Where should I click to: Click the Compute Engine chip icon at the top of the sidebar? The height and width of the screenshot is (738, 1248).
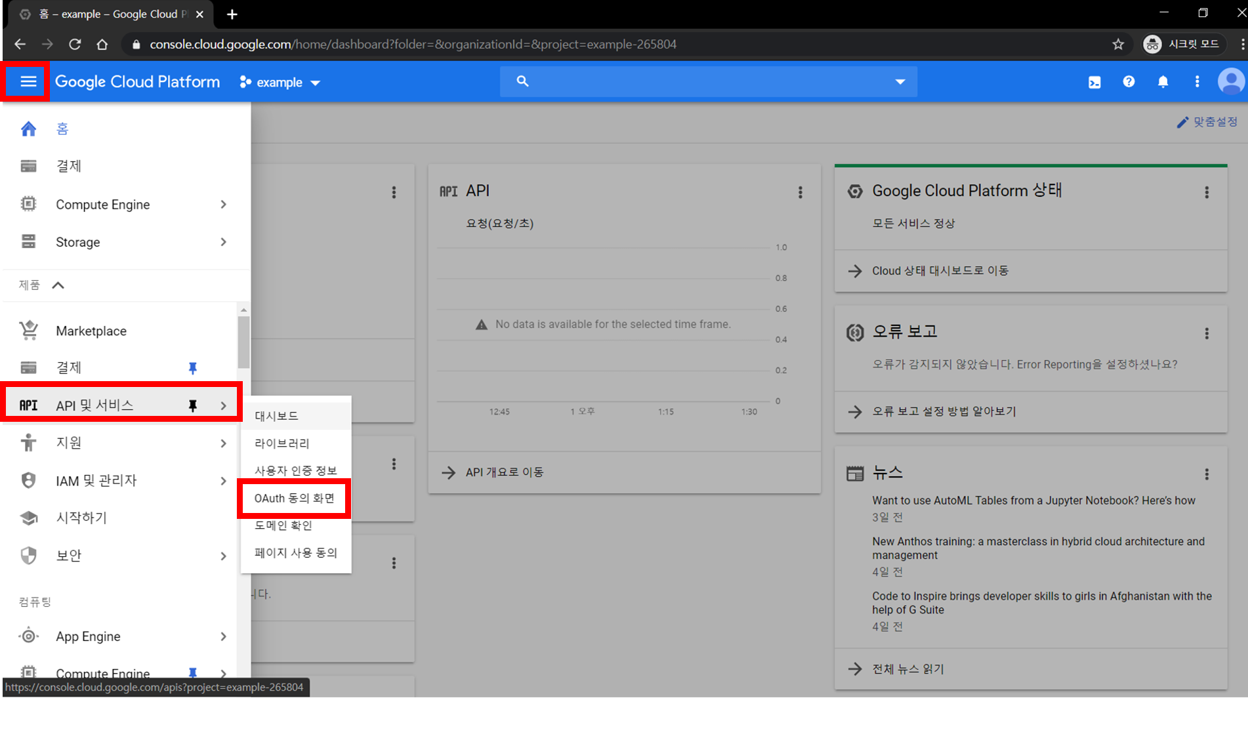(x=28, y=204)
